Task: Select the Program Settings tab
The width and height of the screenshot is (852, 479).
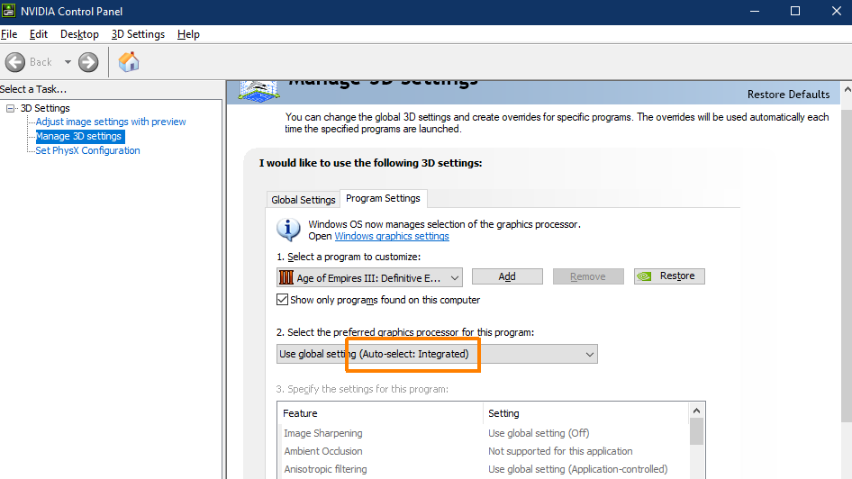Action: point(383,198)
